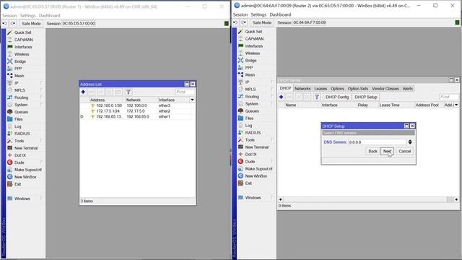Open RADIUS in Router 1 sidebar
Screen dimensions: 462x260
tap(22, 134)
